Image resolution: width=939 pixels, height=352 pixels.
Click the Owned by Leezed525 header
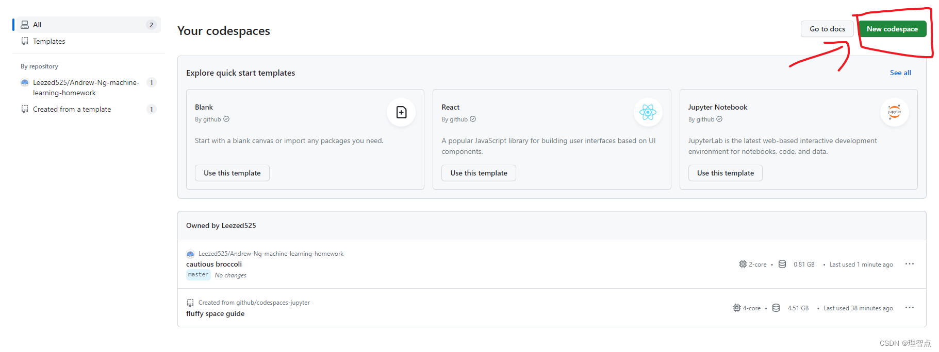[221, 225]
